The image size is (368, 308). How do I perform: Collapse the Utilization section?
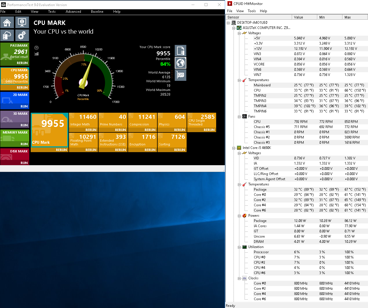pyautogui.click(x=239, y=247)
